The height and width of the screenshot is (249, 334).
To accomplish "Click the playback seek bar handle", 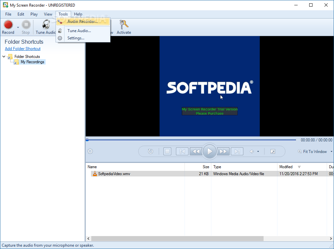I will click(87, 140).
